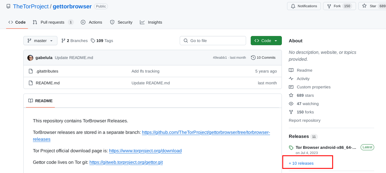
Task: Click the tag icon beside the latest release
Action: click(x=291, y=148)
